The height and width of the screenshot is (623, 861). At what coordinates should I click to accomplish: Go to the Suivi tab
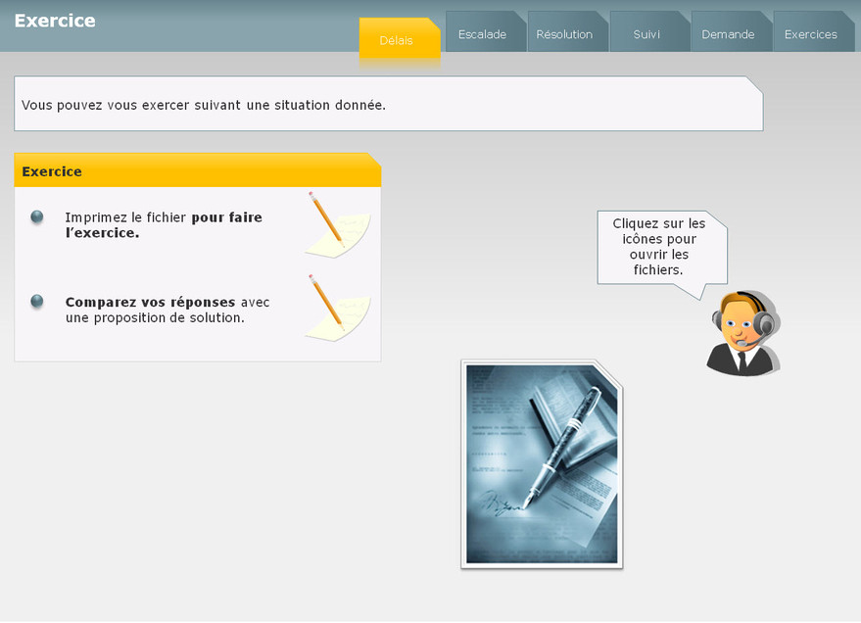(x=646, y=34)
